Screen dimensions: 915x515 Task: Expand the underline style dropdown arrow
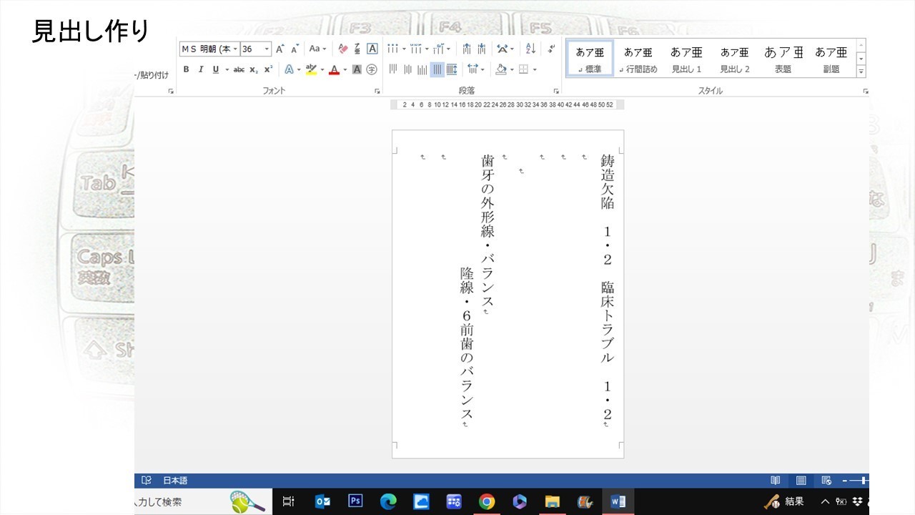click(x=227, y=69)
